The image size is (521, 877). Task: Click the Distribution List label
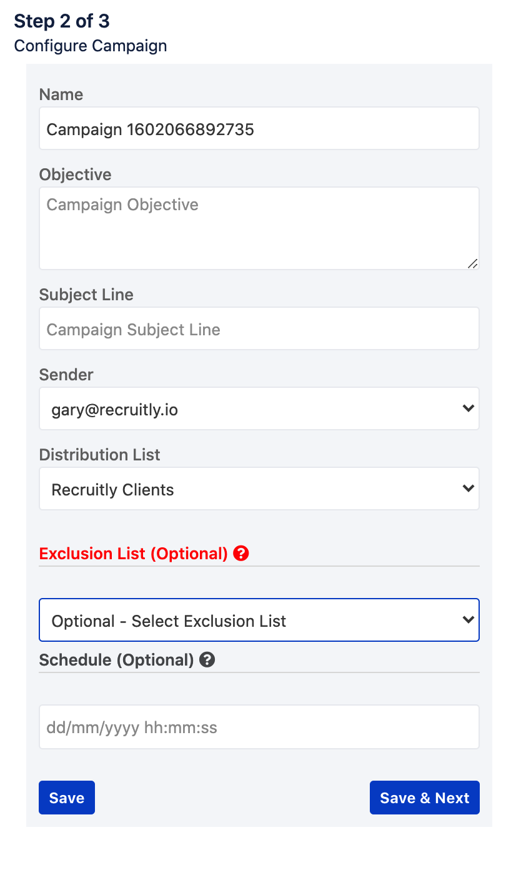100,455
